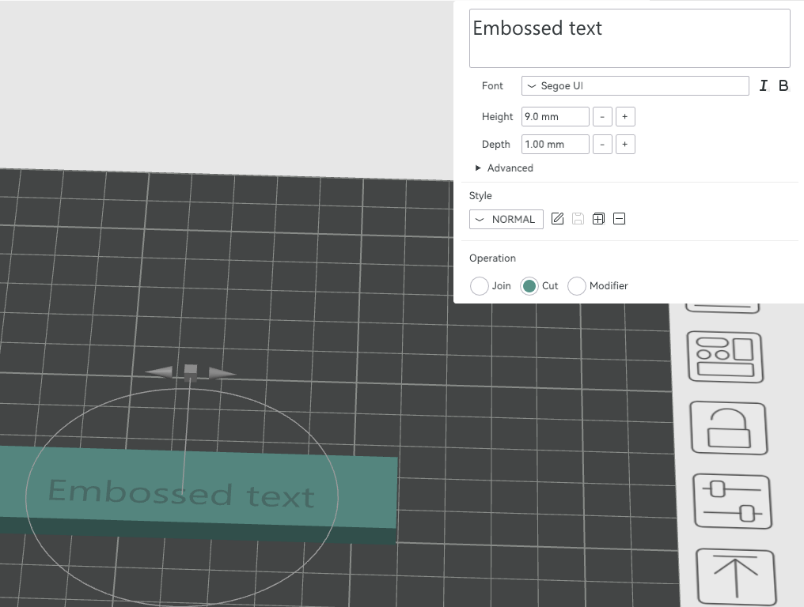Increase the text Height value
Screen dimensions: 804x607
click(625, 117)
